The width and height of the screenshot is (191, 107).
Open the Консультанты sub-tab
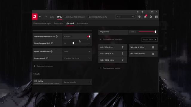(82, 23)
